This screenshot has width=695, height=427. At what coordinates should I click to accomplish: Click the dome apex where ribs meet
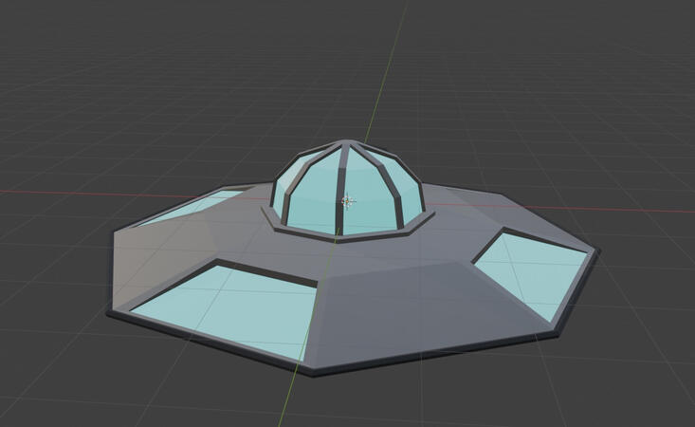point(344,145)
